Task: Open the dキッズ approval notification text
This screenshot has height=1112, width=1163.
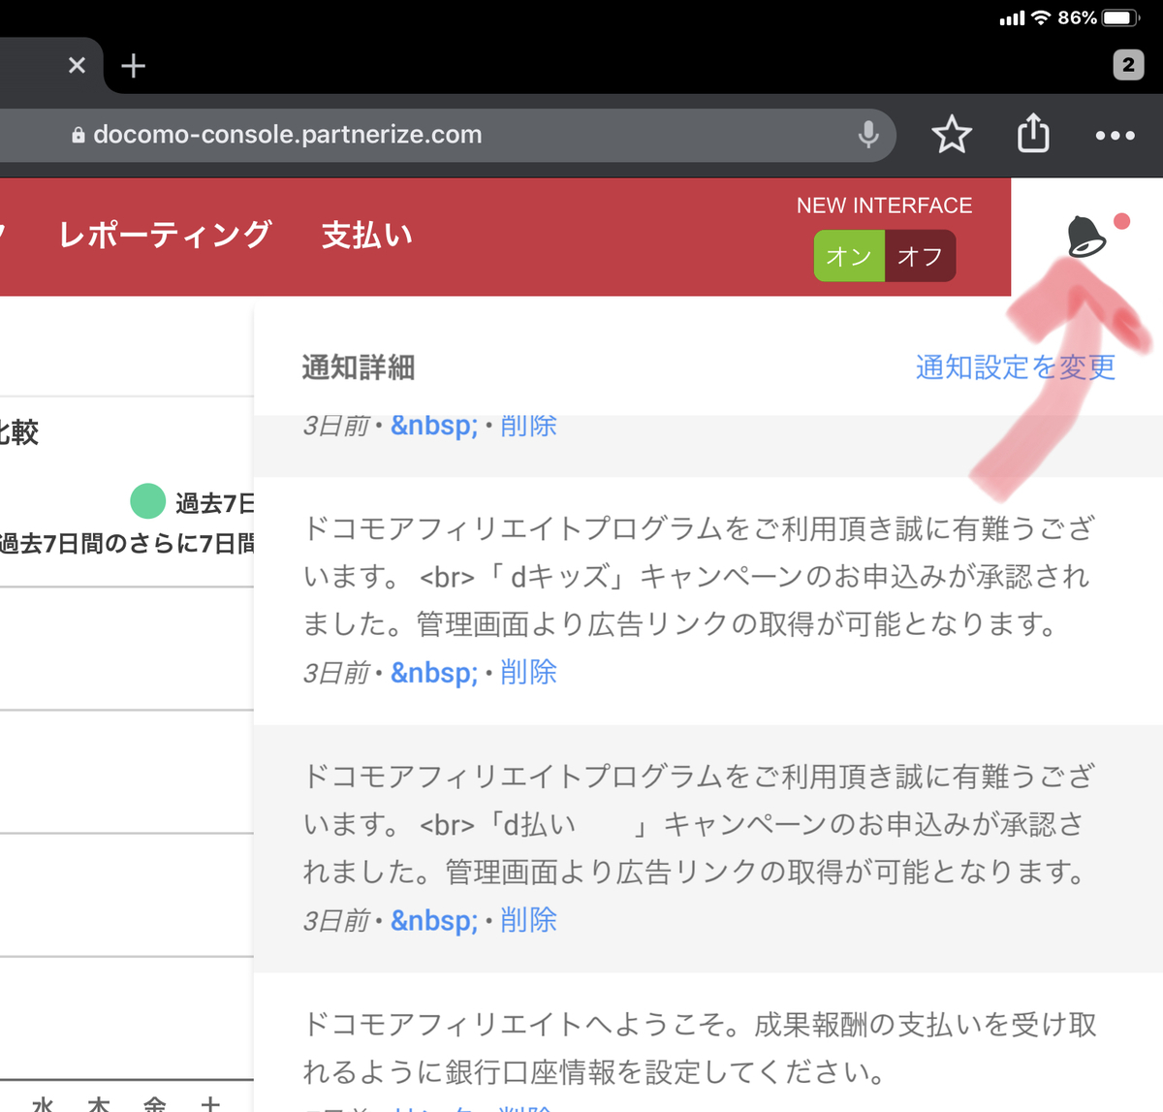Action: click(x=699, y=576)
